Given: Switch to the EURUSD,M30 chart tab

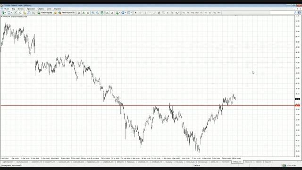Looking at the screenshot, I should pyautogui.click(x=22, y=162).
